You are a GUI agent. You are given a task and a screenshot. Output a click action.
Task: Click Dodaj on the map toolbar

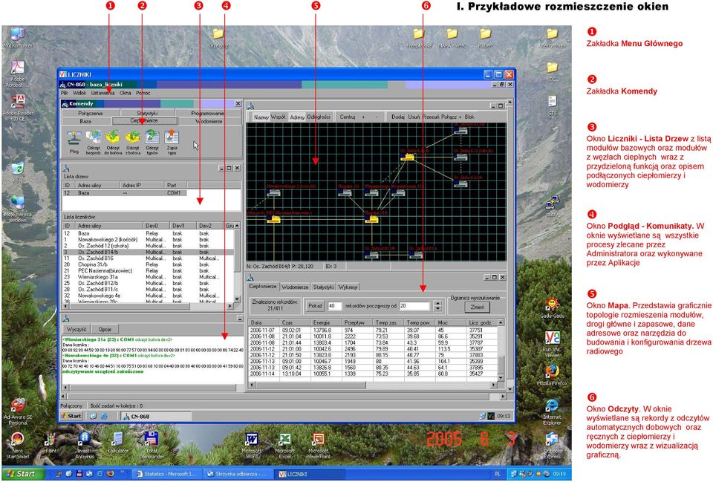pos(398,117)
